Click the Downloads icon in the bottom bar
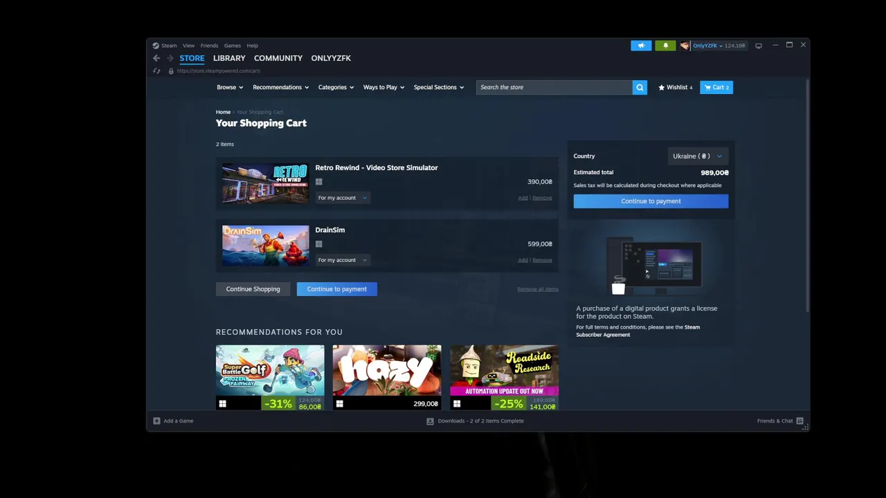The image size is (886, 498). coord(430,421)
